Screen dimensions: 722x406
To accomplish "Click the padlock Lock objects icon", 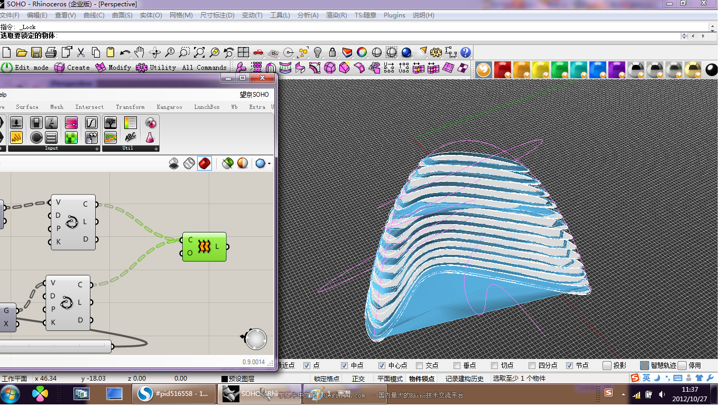I will click(x=332, y=52).
